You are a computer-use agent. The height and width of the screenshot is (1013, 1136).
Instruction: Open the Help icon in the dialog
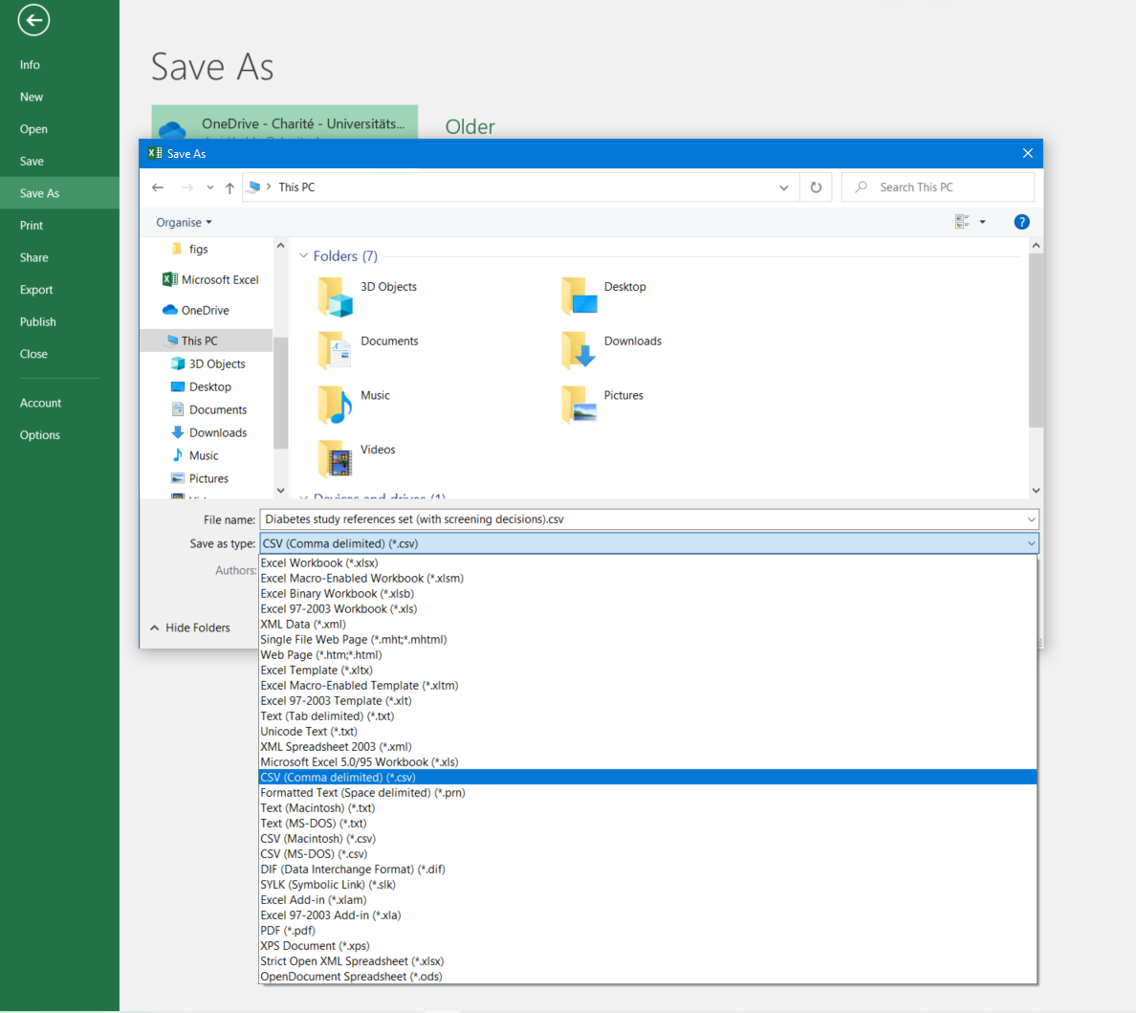tap(1021, 221)
